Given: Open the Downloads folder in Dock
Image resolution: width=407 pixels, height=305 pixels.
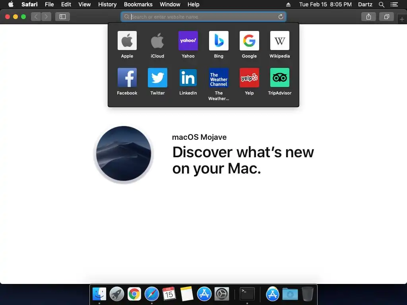Looking at the screenshot, I should (290, 294).
